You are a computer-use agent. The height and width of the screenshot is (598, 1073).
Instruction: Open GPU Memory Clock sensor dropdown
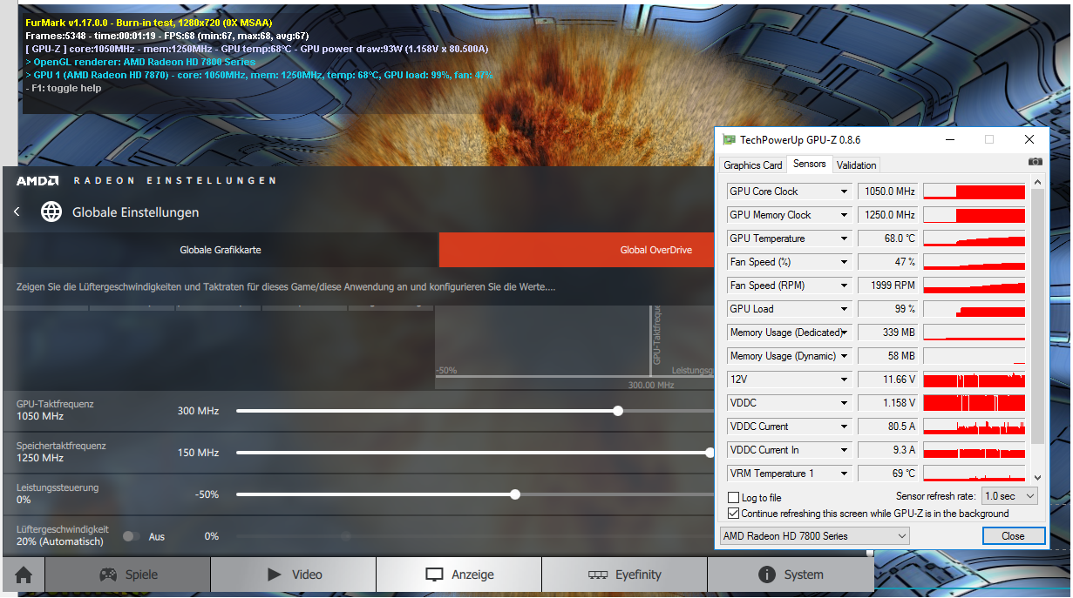pos(844,215)
